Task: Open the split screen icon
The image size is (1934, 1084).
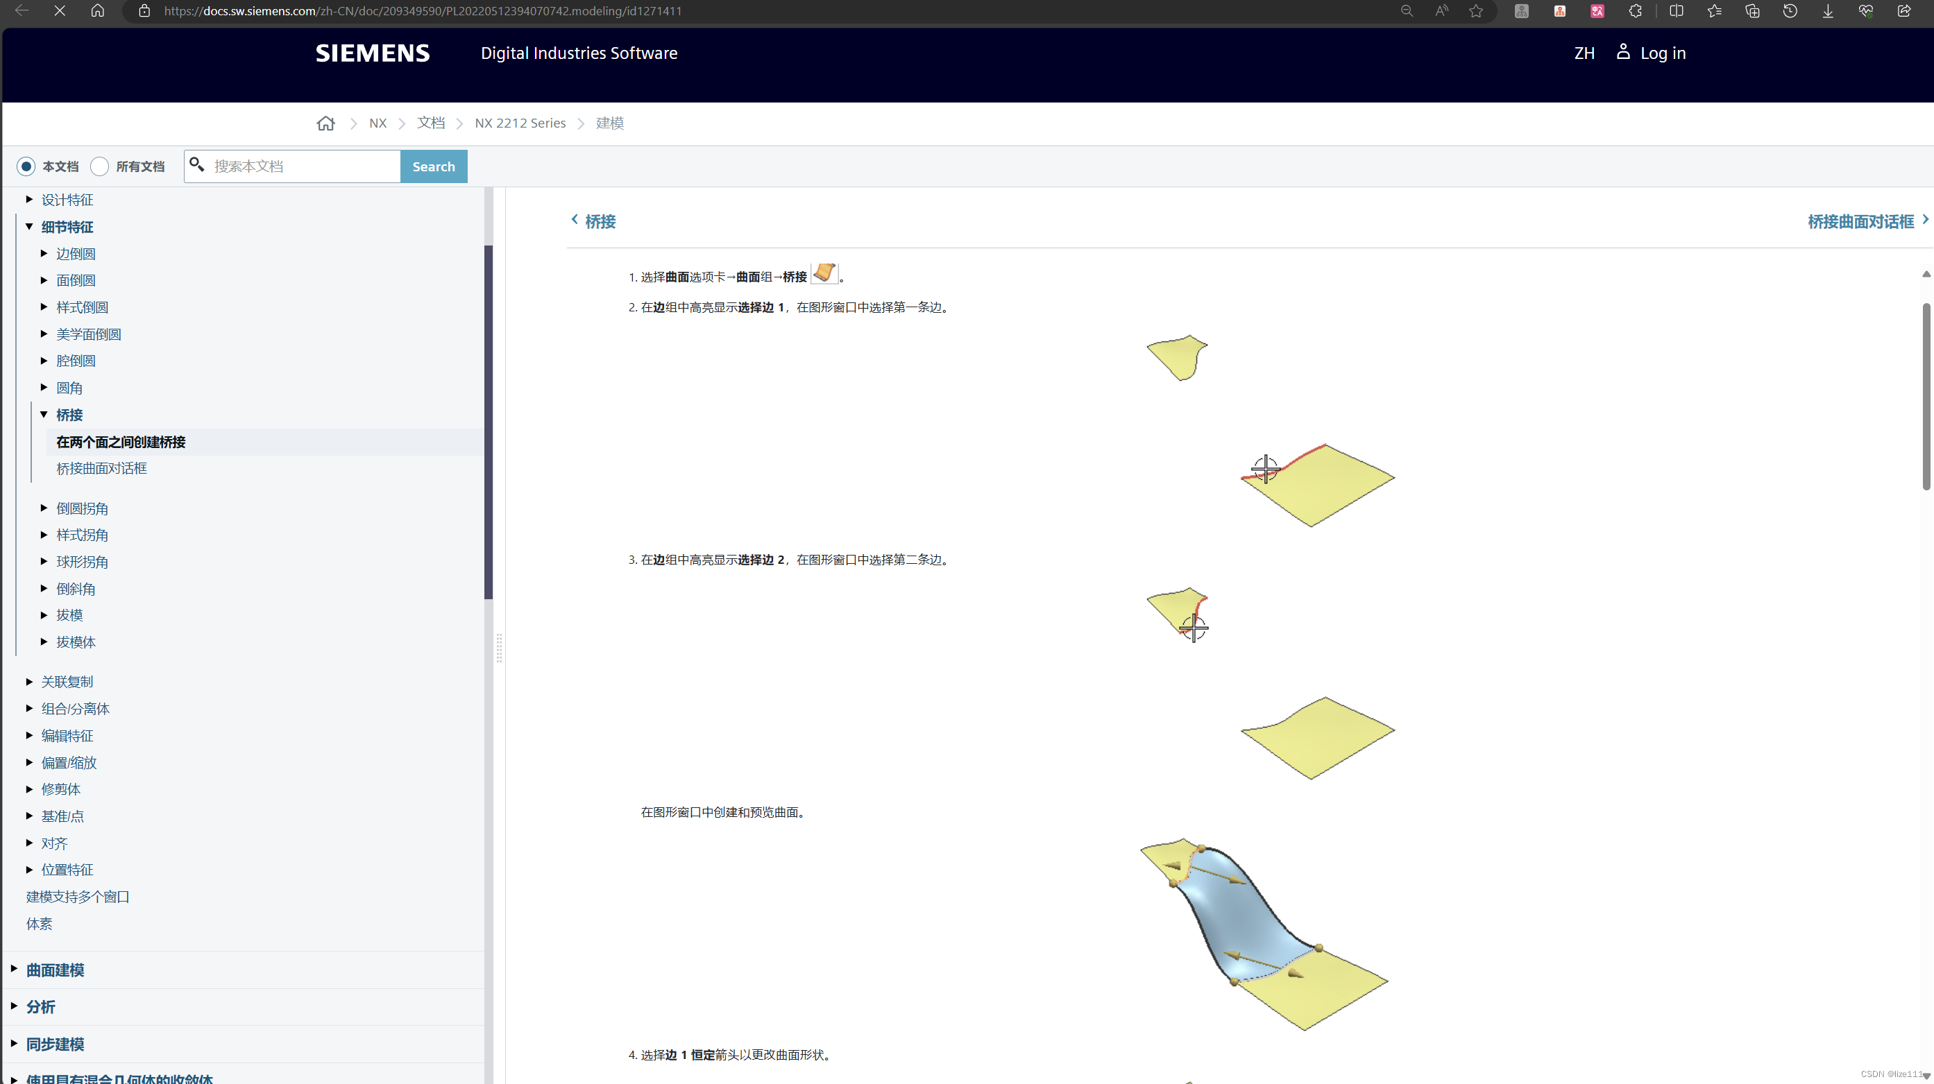Action: (x=1676, y=10)
